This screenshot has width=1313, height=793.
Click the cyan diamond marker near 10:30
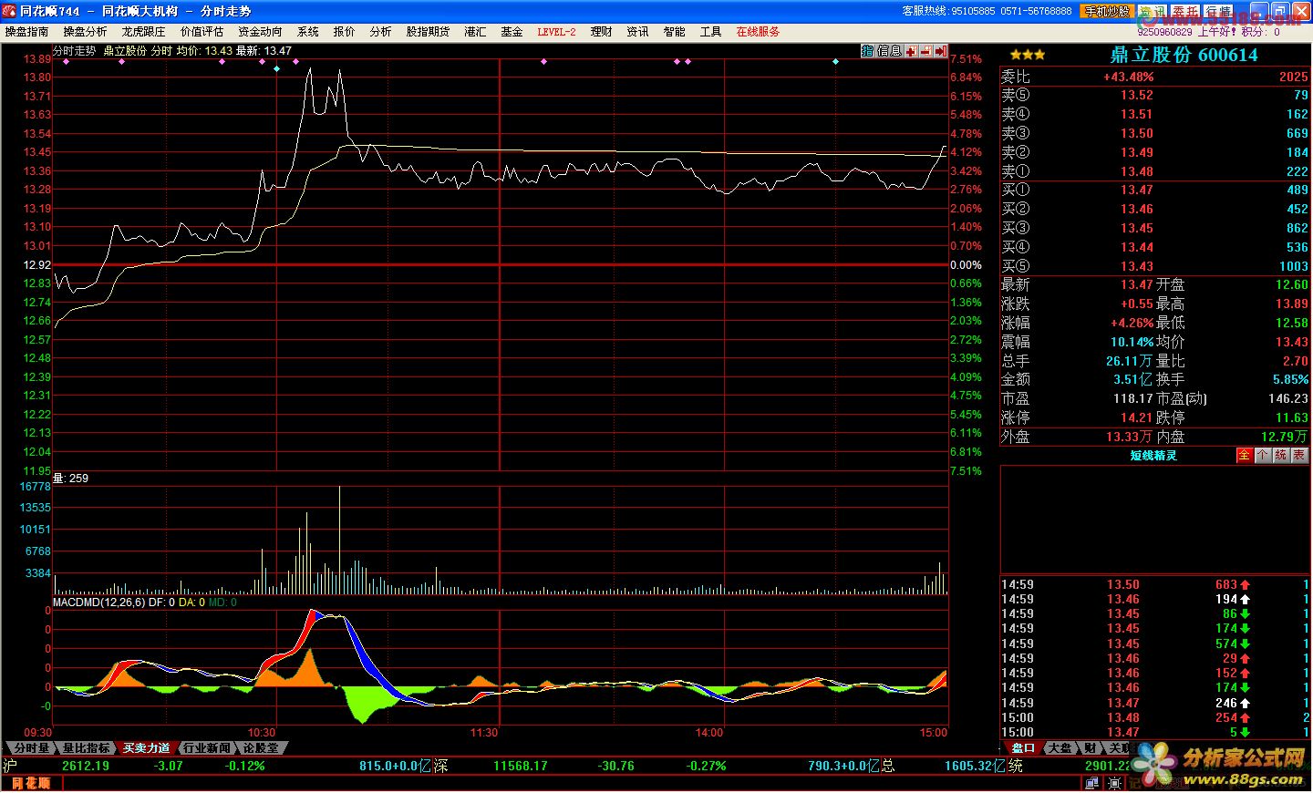tap(276, 69)
